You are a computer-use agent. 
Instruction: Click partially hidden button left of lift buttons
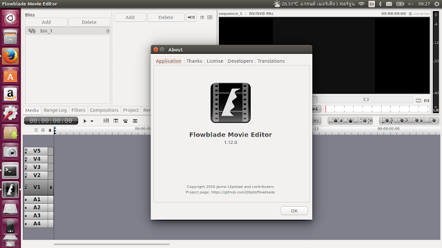pos(316,121)
